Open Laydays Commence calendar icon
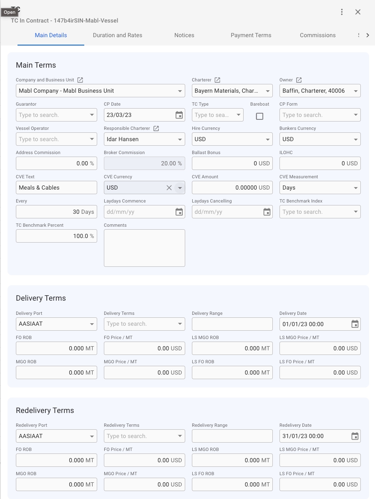 (179, 212)
